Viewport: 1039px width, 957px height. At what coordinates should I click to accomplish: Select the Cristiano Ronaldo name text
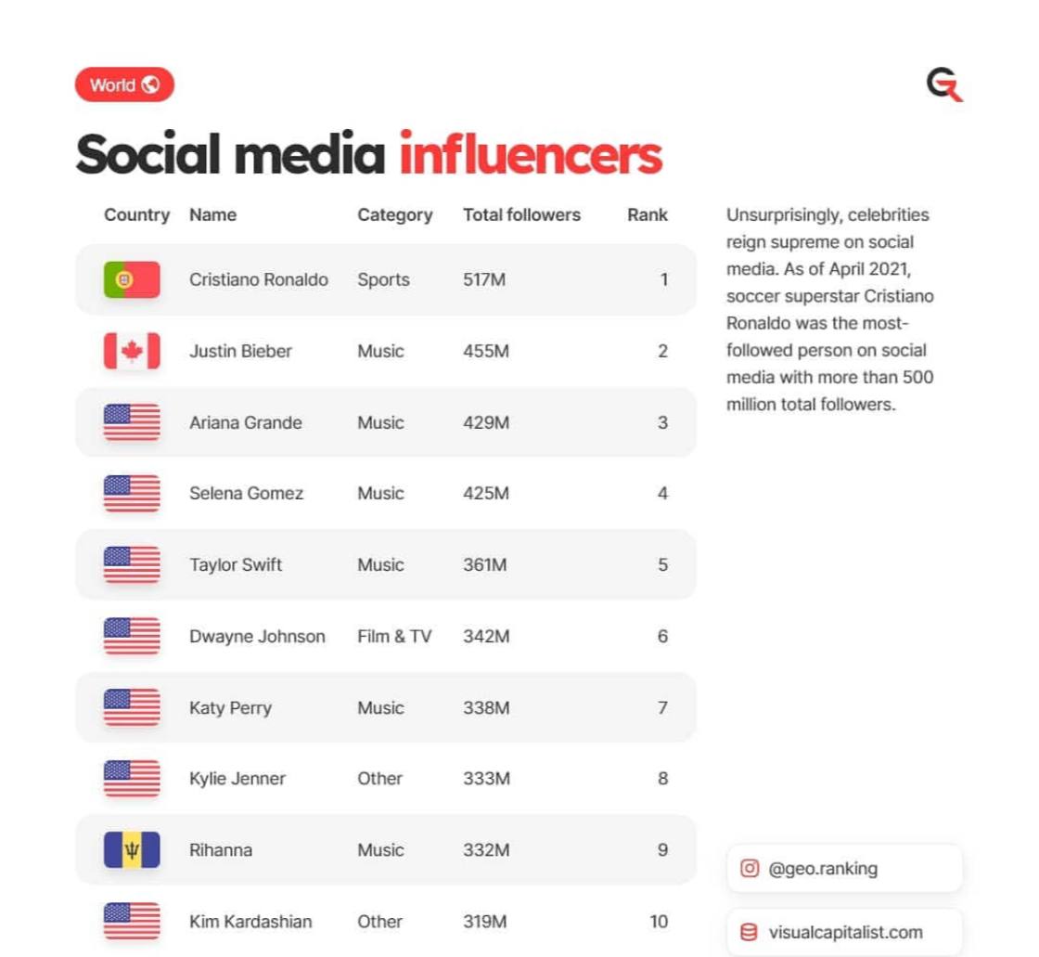coord(259,279)
